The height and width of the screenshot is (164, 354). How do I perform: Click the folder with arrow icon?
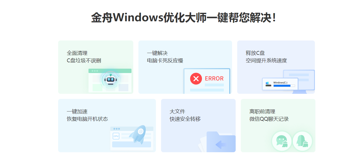point(221,142)
